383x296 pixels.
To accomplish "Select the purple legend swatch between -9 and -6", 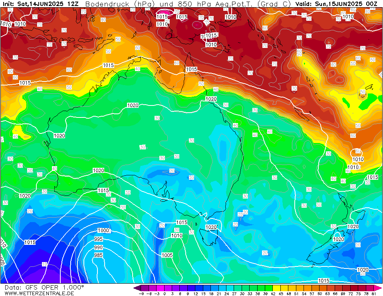I will 145,288.
